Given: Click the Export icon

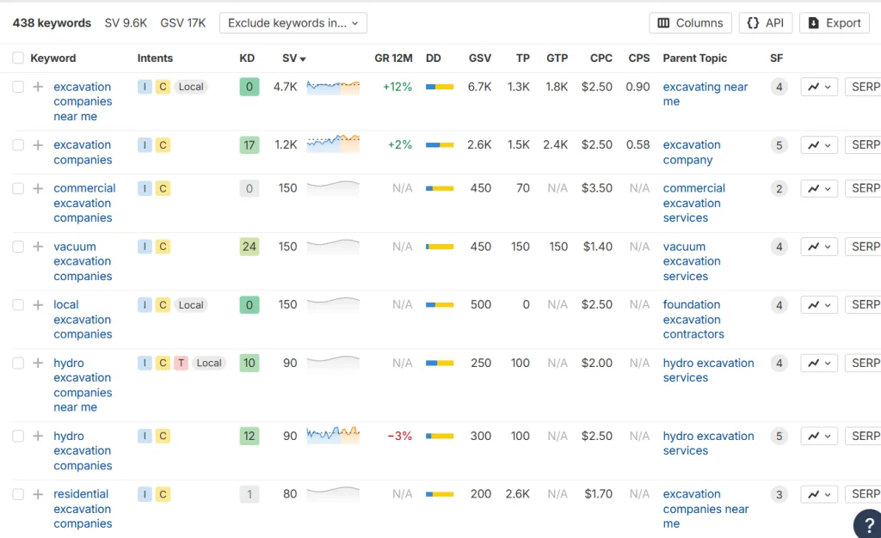Looking at the screenshot, I should [x=834, y=23].
